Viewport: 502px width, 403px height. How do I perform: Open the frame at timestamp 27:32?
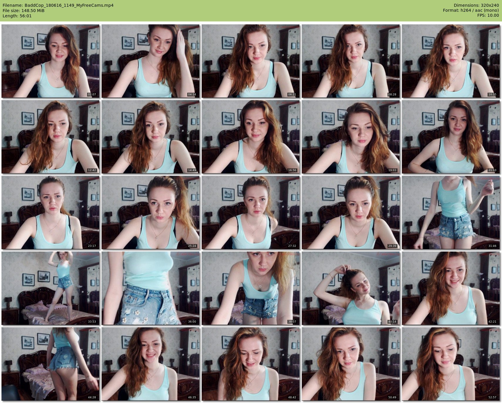(x=251, y=213)
